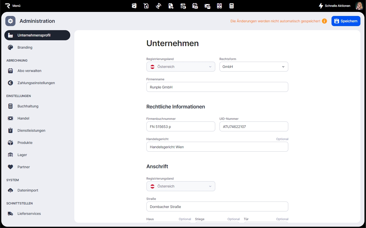Open the calendar with money icon
Viewport: 366px width, 228px height.
195,6
